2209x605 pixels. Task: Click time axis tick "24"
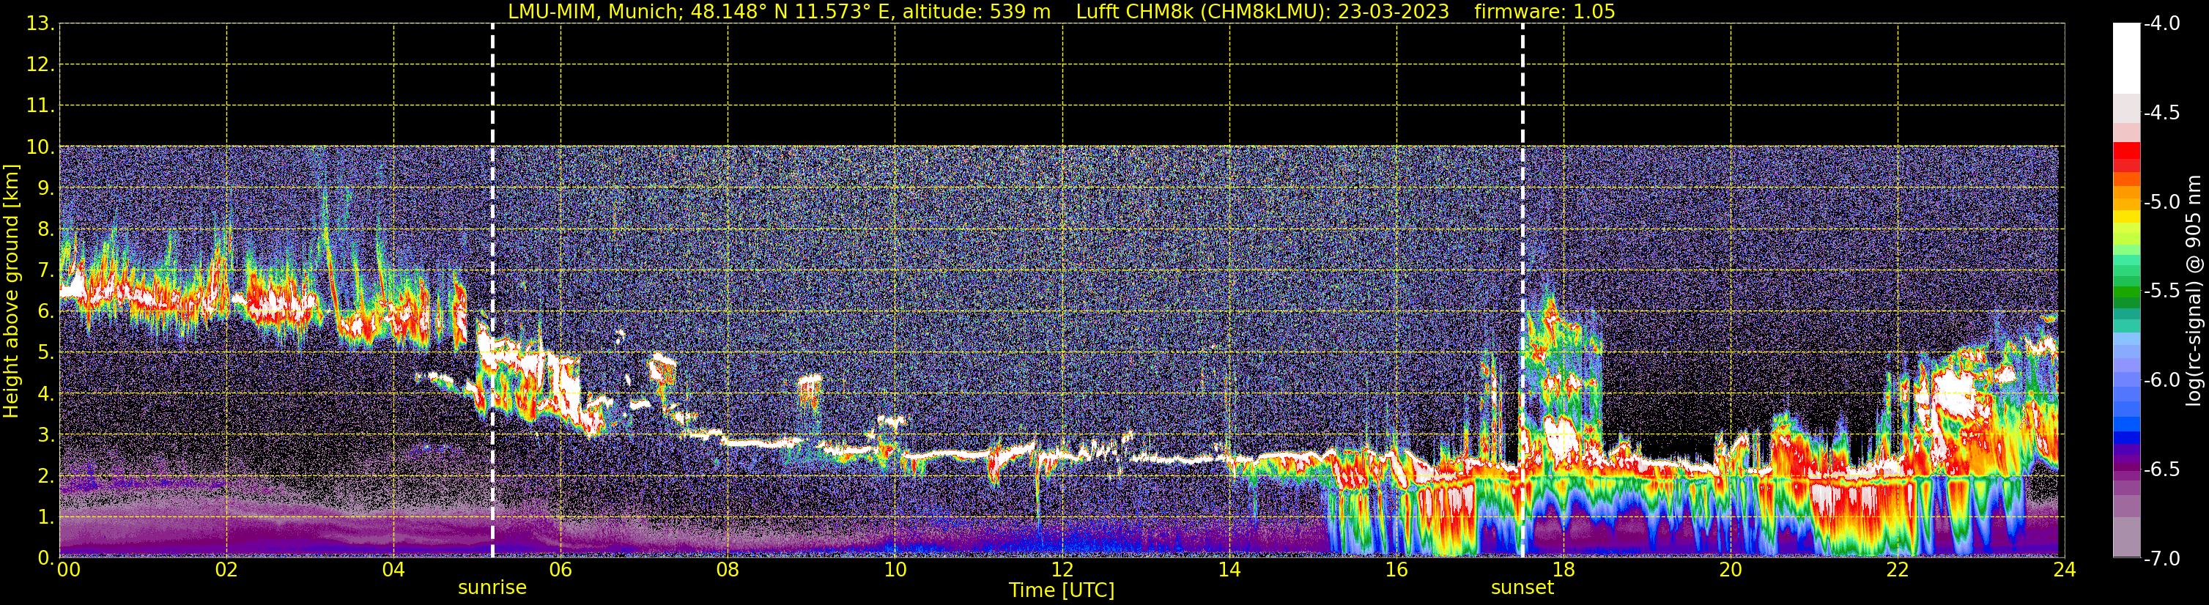(2065, 570)
